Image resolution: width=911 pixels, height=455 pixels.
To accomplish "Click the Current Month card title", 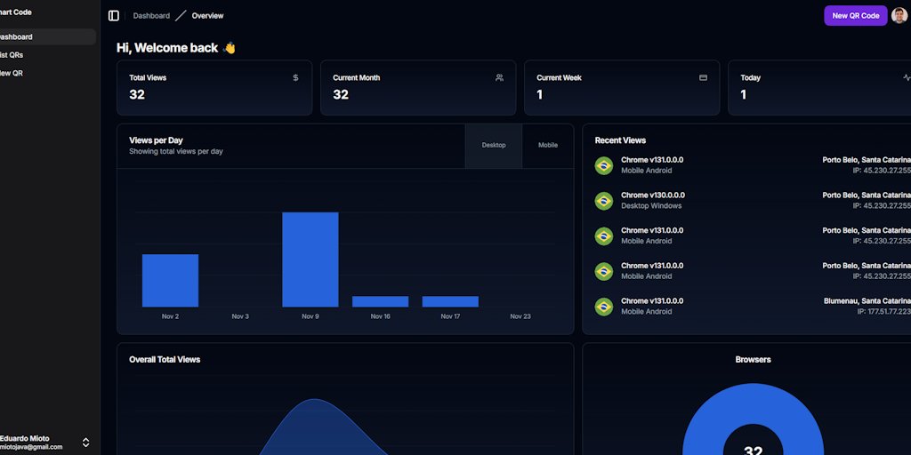I will pyautogui.click(x=356, y=78).
